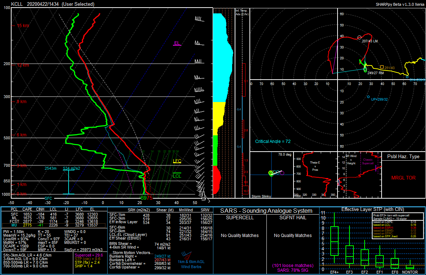Click the Corfidi upshear UP=299/32 marker
Screen dimensions: 426x275
coord(368,97)
